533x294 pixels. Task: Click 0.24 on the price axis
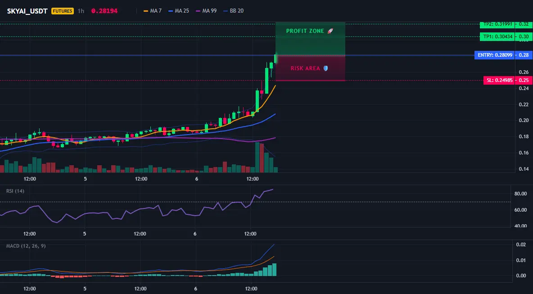524,88
